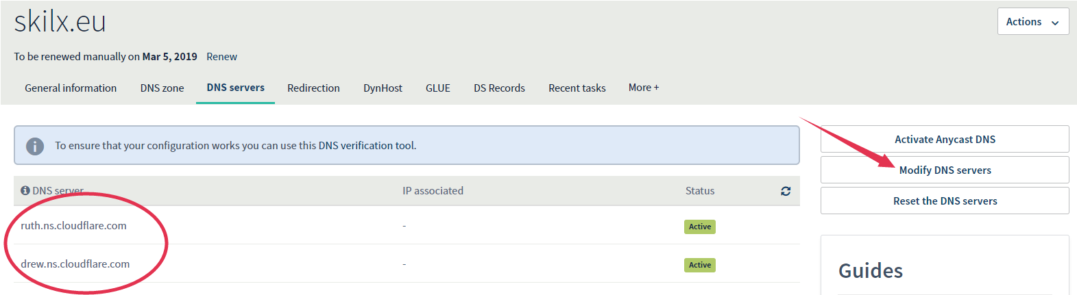View the Recent tasks tab
The width and height of the screenshot is (1077, 295).
point(577,88)
